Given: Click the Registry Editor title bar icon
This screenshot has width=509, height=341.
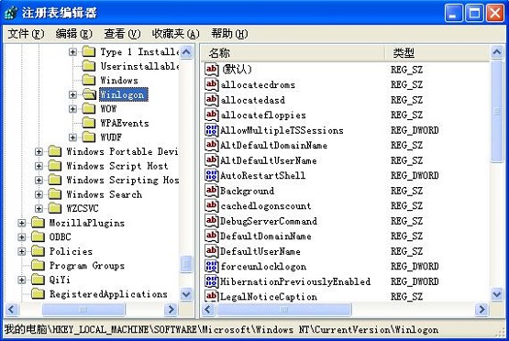Looking at the screenshot, I should (x=11, y=14).
